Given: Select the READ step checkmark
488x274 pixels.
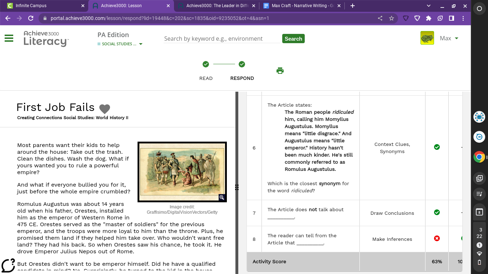Looking at the screenshot, I should pos(206,64).
